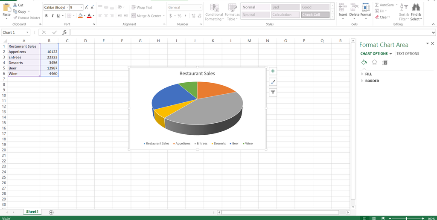Click the Paste clipboard icon
This screenshot has width=437, height=220.
[x=6, y=8]
